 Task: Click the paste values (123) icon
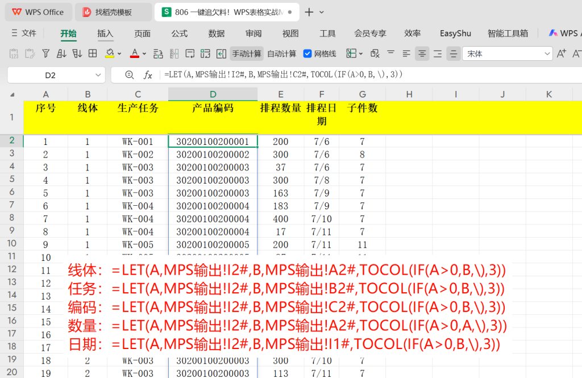pyautogui.click(x=14, y=54)
